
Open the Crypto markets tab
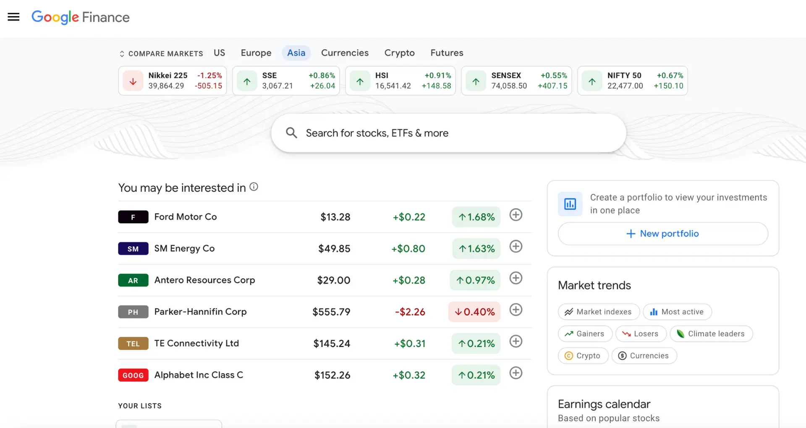(400, 53)
